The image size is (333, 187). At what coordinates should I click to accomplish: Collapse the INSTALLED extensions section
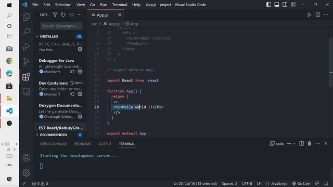point(60,36)
